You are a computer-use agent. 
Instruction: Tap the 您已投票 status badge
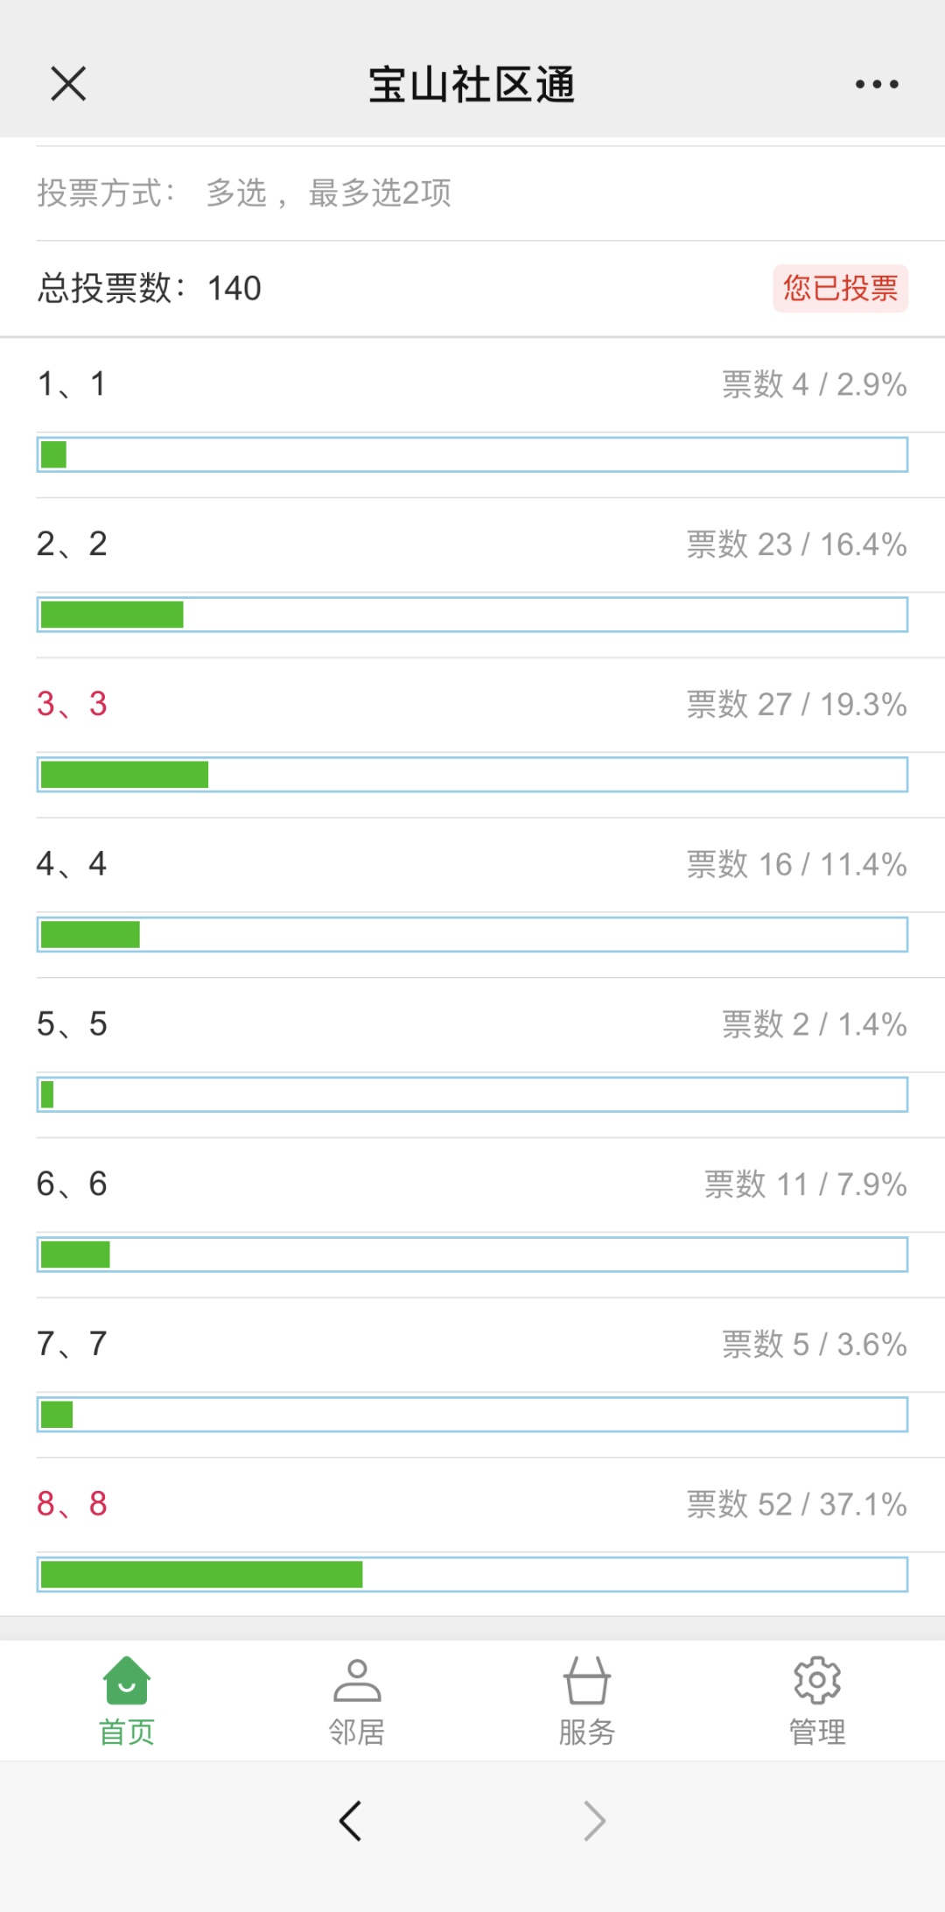[840, 288]
